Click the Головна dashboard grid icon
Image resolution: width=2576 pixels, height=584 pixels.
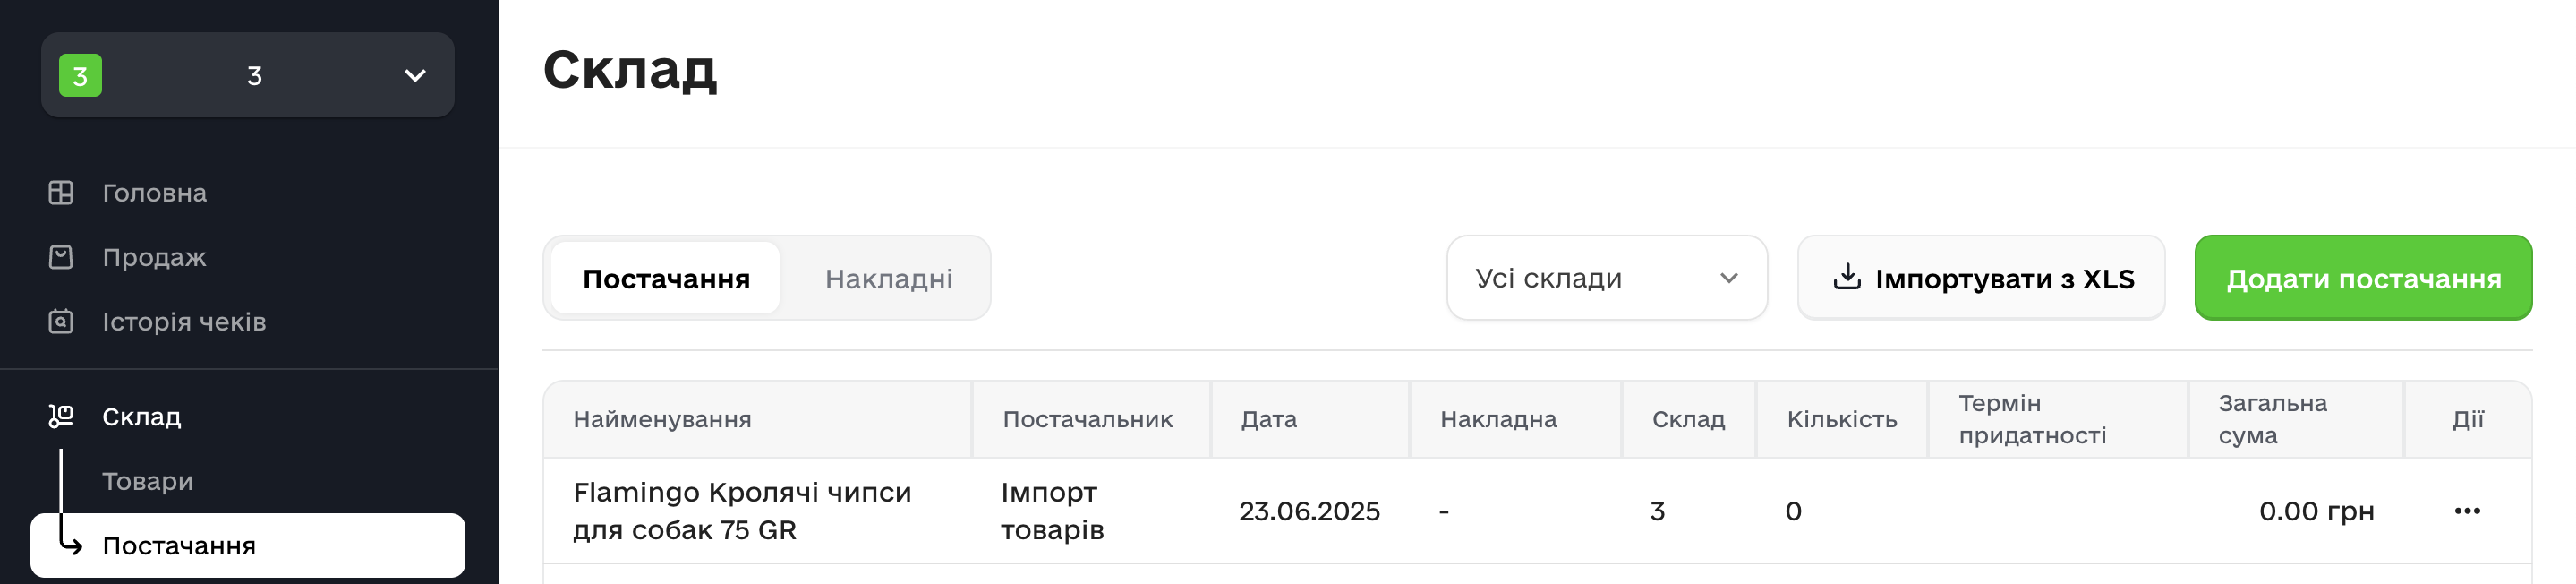[61, 192]
